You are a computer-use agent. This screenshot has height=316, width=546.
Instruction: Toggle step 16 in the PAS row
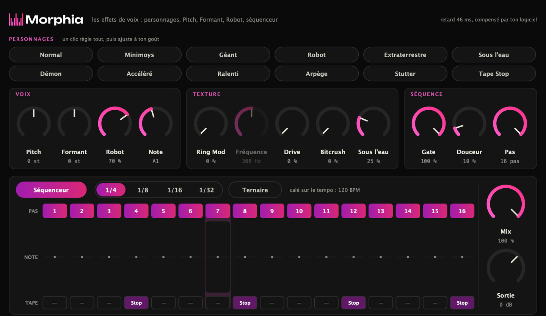(462, 211)
